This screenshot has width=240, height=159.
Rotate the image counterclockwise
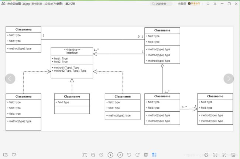coord(129,155)
